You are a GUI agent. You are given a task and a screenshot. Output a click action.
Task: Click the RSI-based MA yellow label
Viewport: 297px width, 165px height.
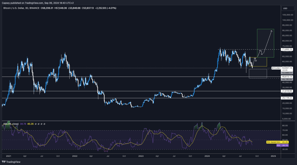[x=273, y=142]
